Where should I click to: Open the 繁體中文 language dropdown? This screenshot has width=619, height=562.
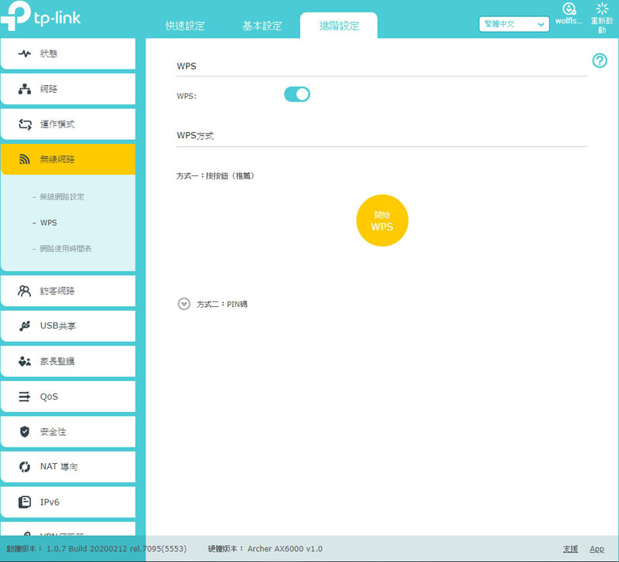[x=514, y=24]
